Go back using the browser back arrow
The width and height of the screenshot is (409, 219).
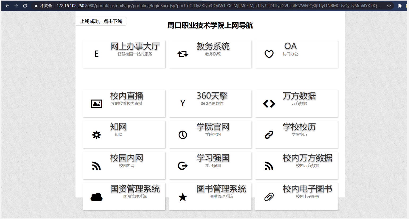(7, 6)
